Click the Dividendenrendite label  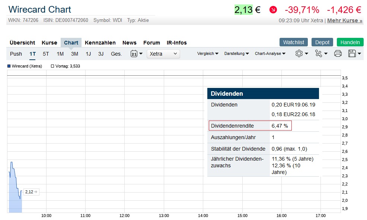tap(232, 126)
